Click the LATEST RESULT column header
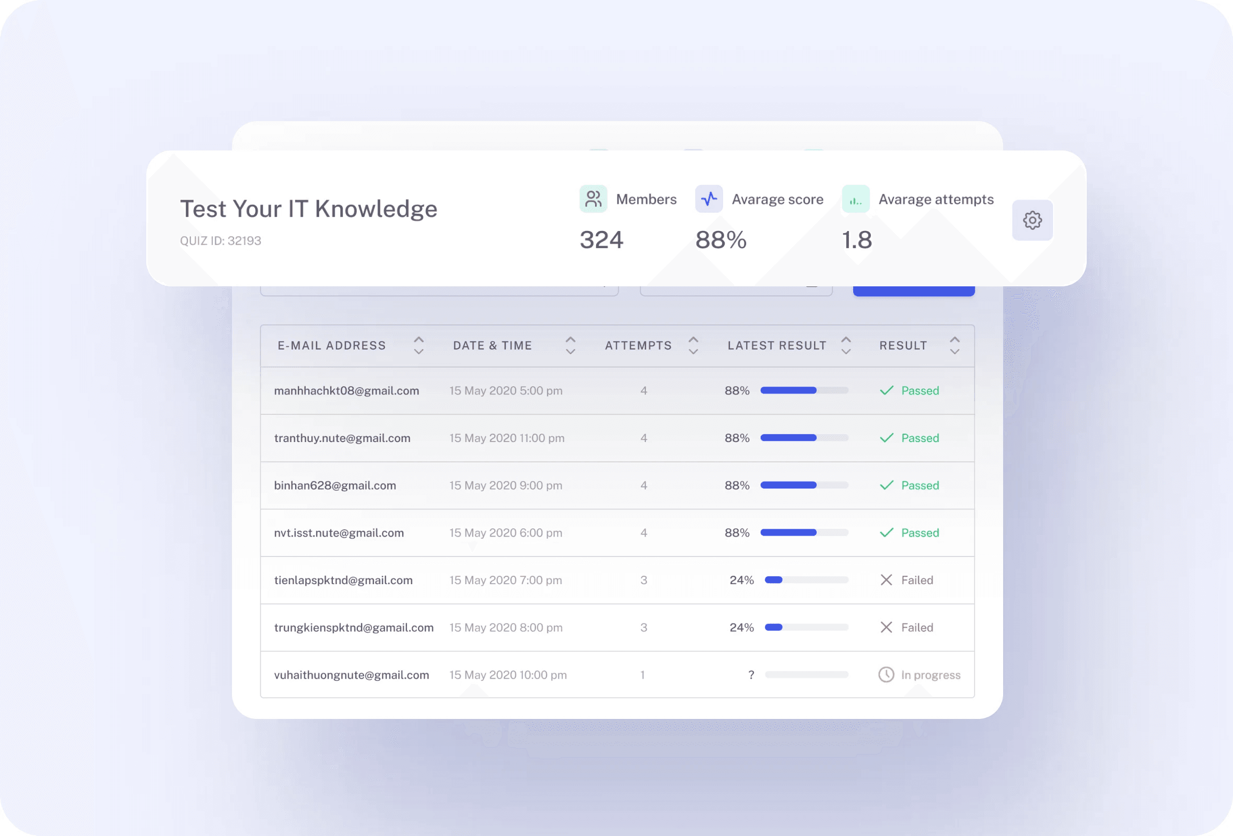Screen dimensions: 1233x836 777,345
